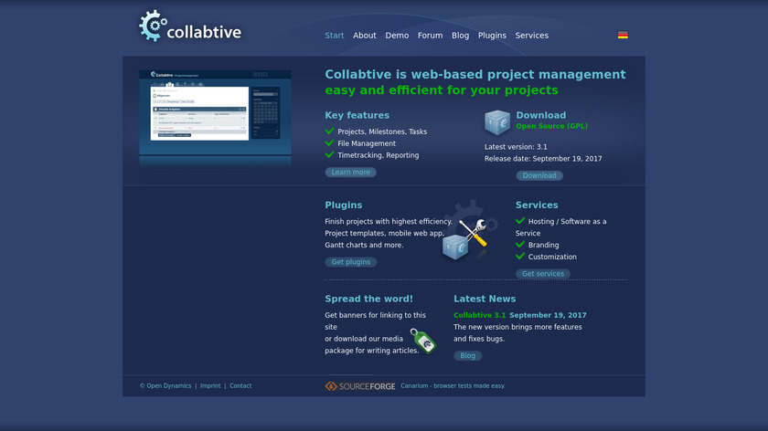Click the 'easy and efficient for your projects' tagline

(442, 90)
